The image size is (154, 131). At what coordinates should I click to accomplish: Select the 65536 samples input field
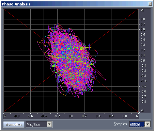pos(137,125)
